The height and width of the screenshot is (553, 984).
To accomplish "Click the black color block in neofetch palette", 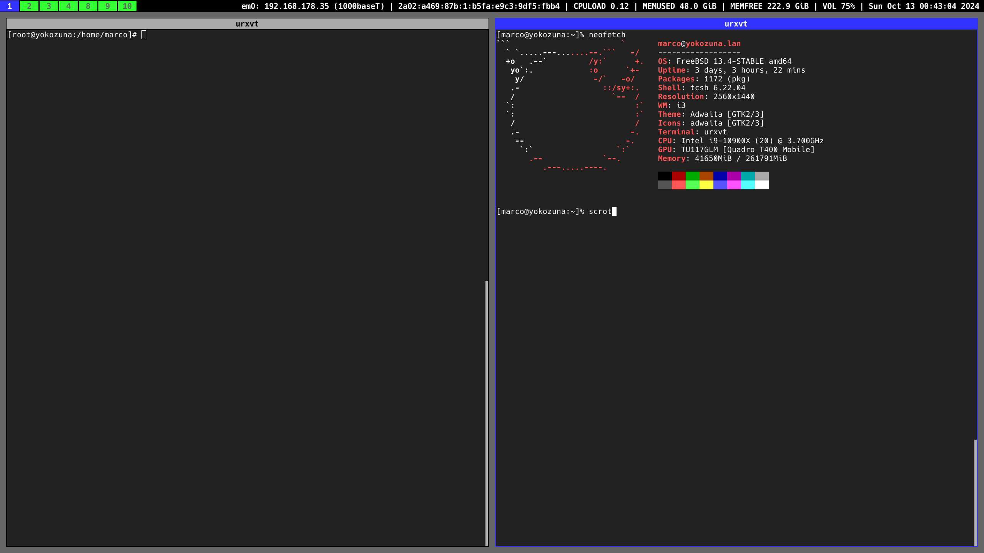I will pyautogui.click(x=665, y=176).
